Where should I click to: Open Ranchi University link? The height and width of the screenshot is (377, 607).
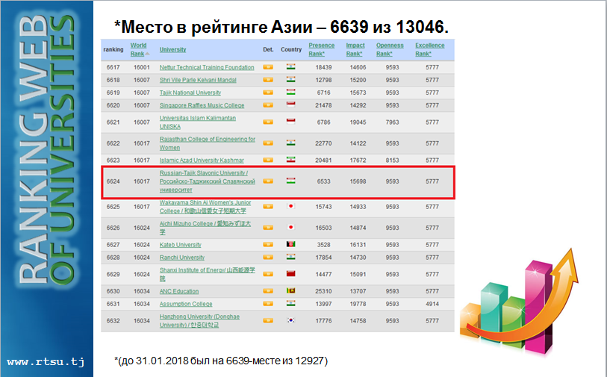182,258
